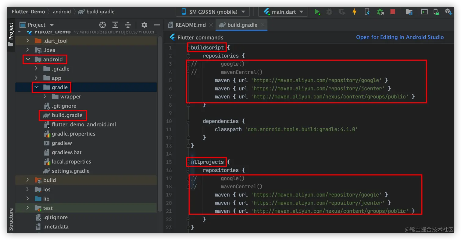Collapse the gradle folder chevron
Viewport: 461px width, 240px height.
click(x=36, y=87)
